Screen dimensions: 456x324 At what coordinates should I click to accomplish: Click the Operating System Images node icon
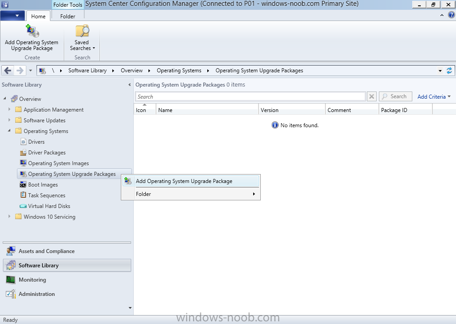point(23,163)
